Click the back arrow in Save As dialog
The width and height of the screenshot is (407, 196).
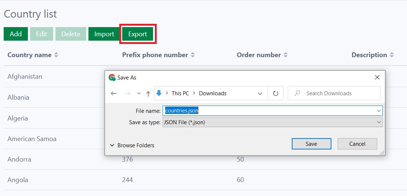tap(113, 93)
